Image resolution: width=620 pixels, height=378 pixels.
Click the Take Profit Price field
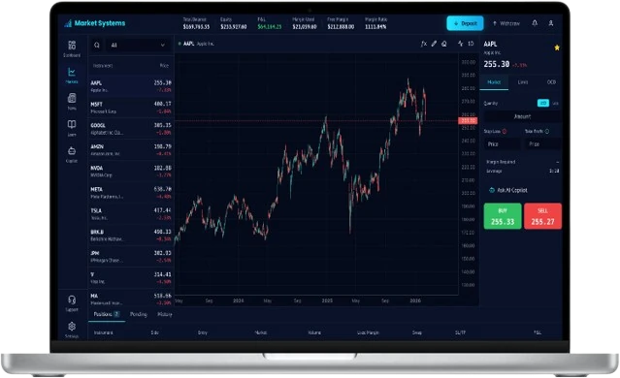tap(543, 144)
